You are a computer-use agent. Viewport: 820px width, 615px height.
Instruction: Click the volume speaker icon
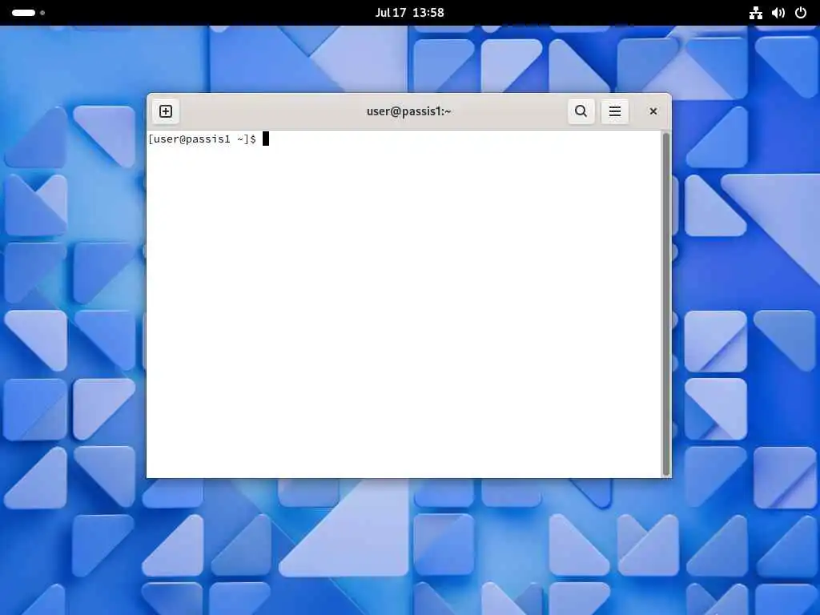pos(778,13)
